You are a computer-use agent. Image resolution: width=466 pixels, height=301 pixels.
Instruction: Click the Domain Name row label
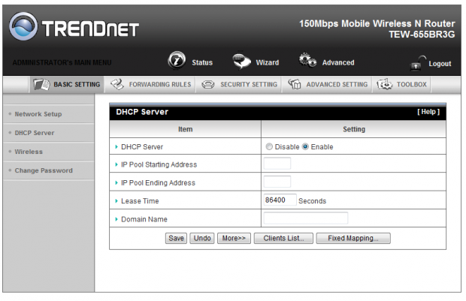pyautogui.click(x=144, y=219)
